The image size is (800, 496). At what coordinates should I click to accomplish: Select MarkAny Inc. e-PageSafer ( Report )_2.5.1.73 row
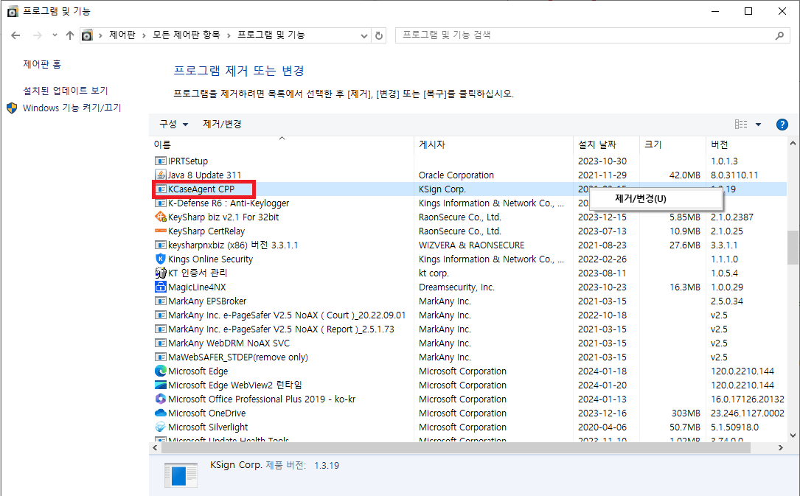pos(470,329)
